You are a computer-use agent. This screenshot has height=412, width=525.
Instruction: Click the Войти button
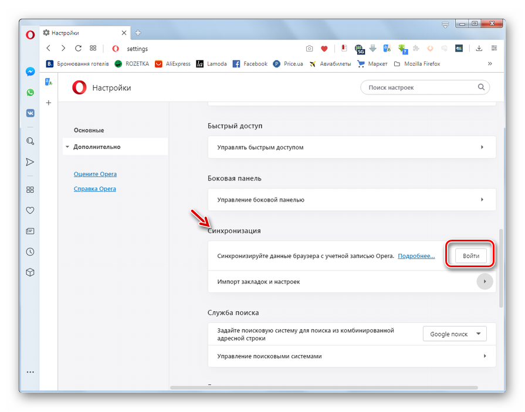tap(471, 256)
